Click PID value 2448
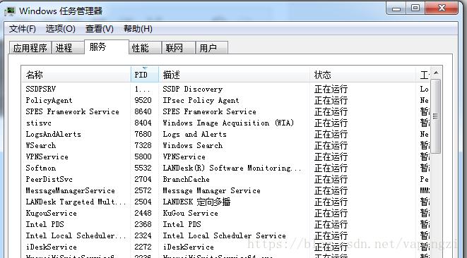 pyautogui.click(x=143, y=214)
